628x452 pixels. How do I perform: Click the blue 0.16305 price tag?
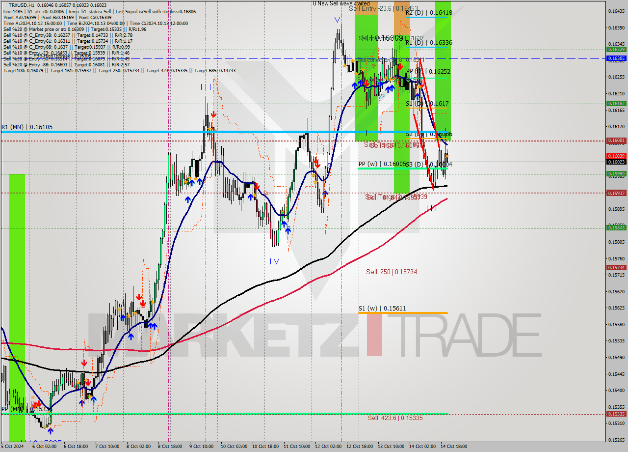point(616,58)
